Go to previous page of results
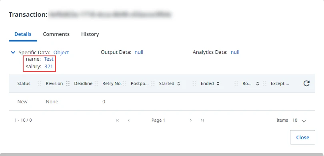Viewport: 324px width, 156px height. click(129, 120)
